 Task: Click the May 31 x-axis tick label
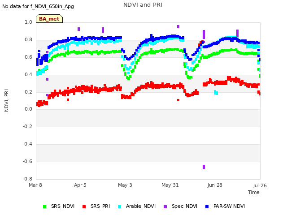[170, 185]
